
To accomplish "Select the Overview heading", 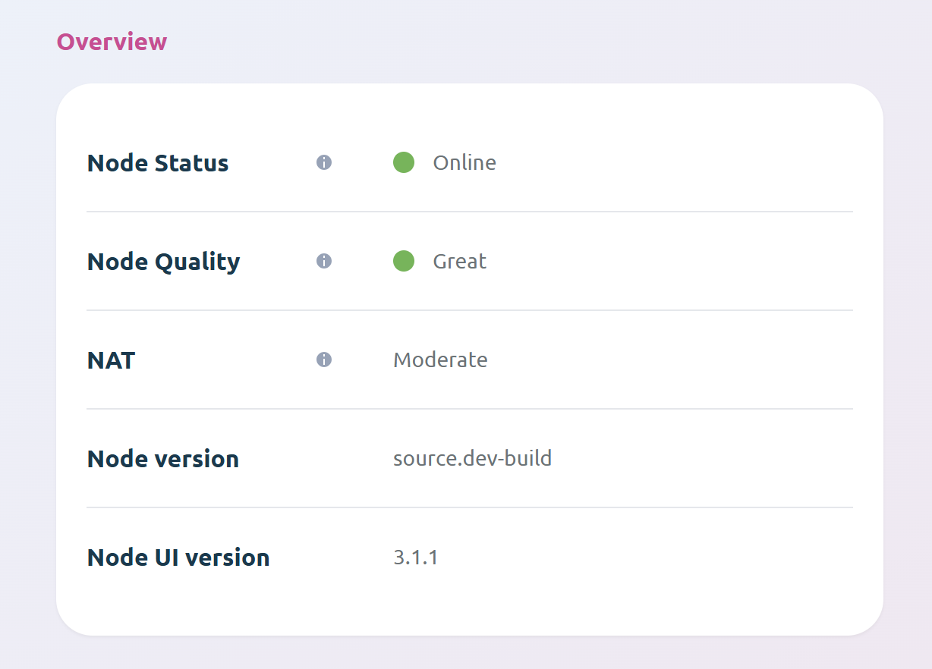I will pos(112,42).
